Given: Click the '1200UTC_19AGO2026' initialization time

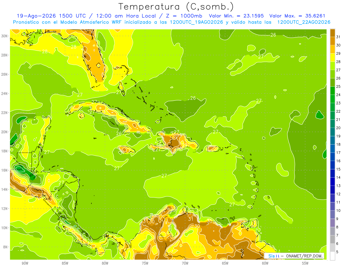Looking at the screenshot, I should (197, 22).
